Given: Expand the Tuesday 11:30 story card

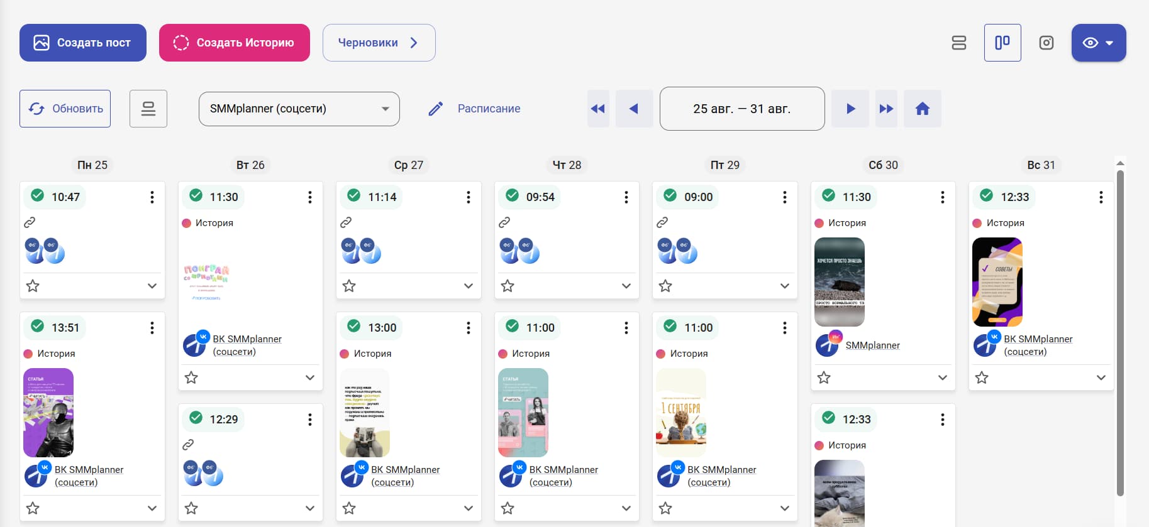Looking at the screenshot, I should coord(310,378).
